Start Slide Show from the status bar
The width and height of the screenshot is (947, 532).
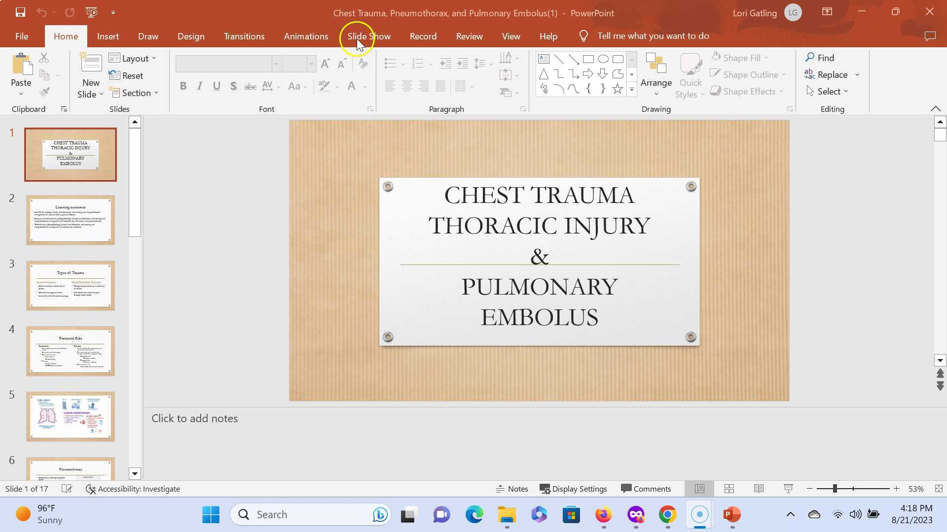pyautogui.click(x=788, y=488)
